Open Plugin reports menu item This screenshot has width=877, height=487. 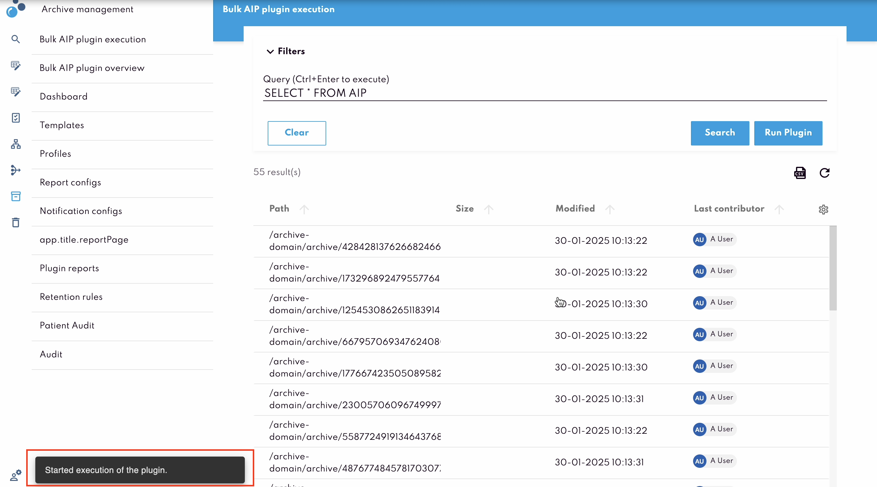coord(122,268)
